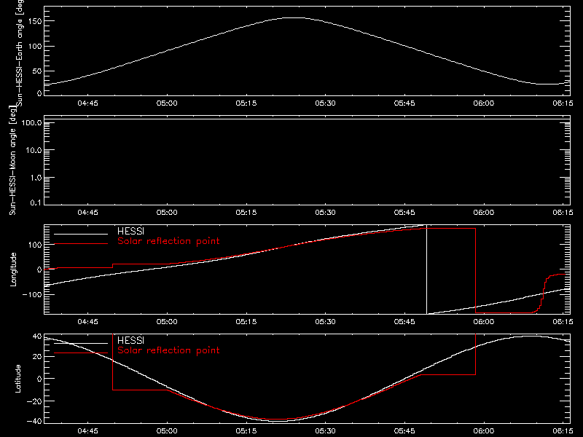Select 100 tick on Earth angle plot
Image resolution: width=583 pixels, height=437 pixels.
tap(34, 47)
